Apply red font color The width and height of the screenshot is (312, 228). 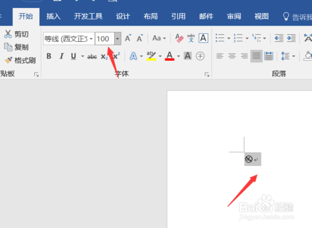coord(170,56)
